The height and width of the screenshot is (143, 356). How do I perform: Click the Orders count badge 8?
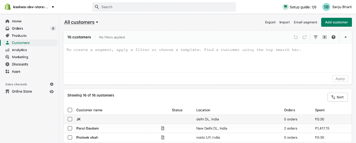[53, 28]
